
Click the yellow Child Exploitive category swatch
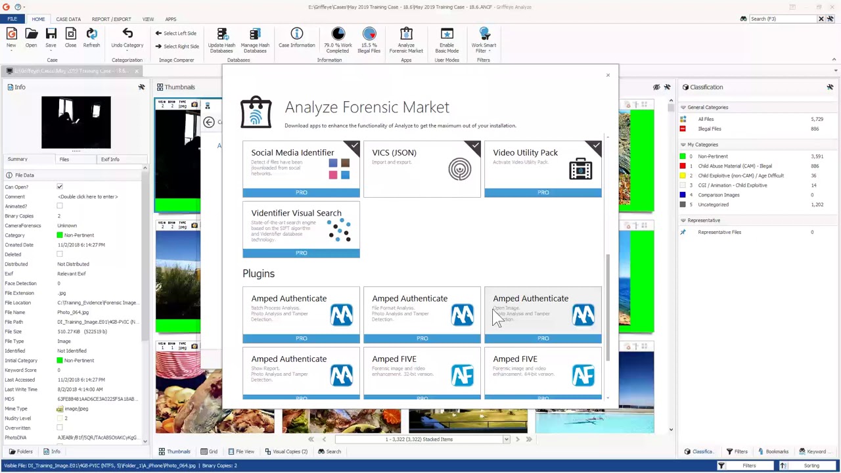coord(683,175)
